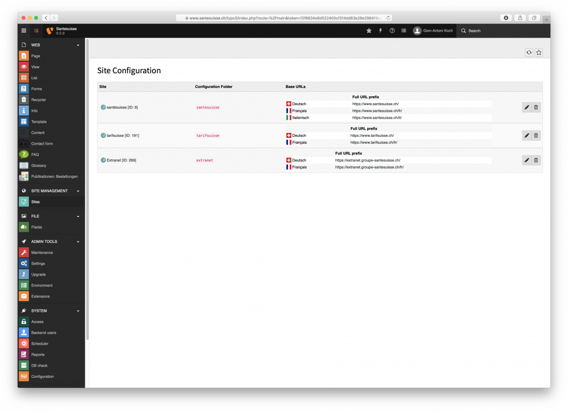Open the Maintenance wrench icon
Screen dimensions: 568x411
point(24,252)
